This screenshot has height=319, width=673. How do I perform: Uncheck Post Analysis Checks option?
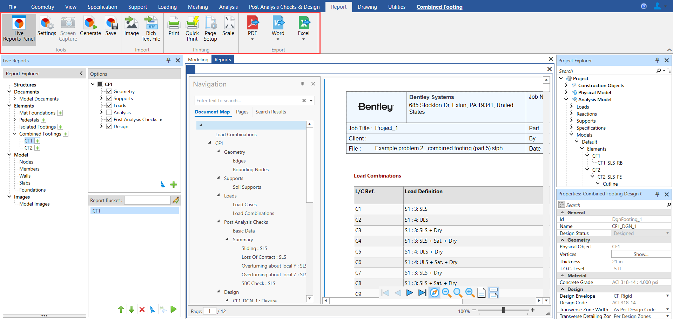point(109,119)
